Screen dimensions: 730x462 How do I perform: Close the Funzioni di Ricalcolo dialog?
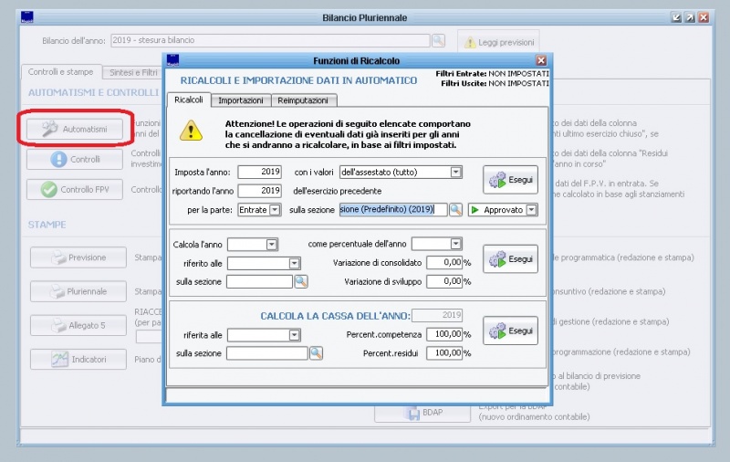(541, 60)
